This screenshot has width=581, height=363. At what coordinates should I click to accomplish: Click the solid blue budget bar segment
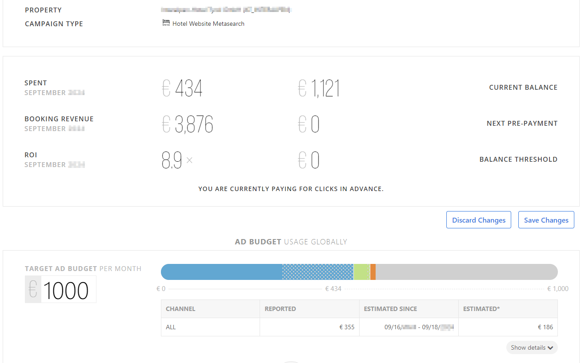221,272
